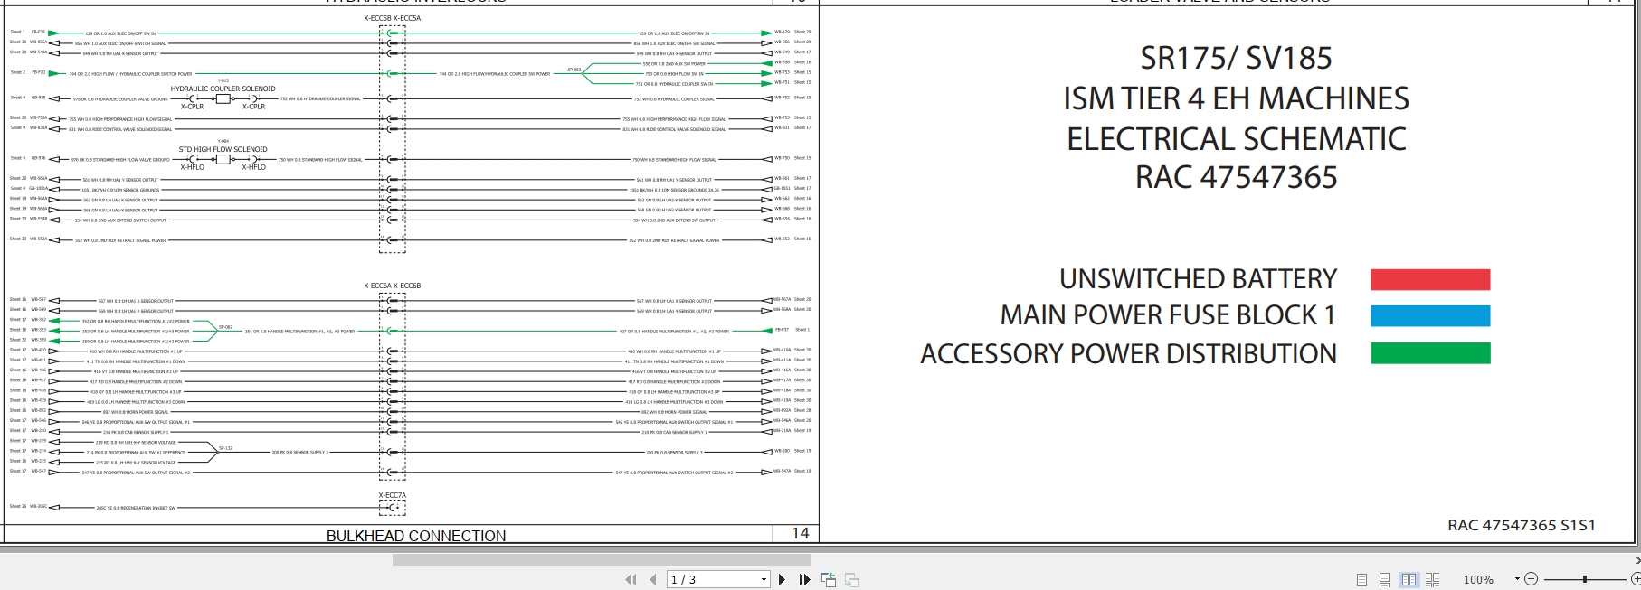Go to the next page
1641x590 pixels.
(783, 580)
